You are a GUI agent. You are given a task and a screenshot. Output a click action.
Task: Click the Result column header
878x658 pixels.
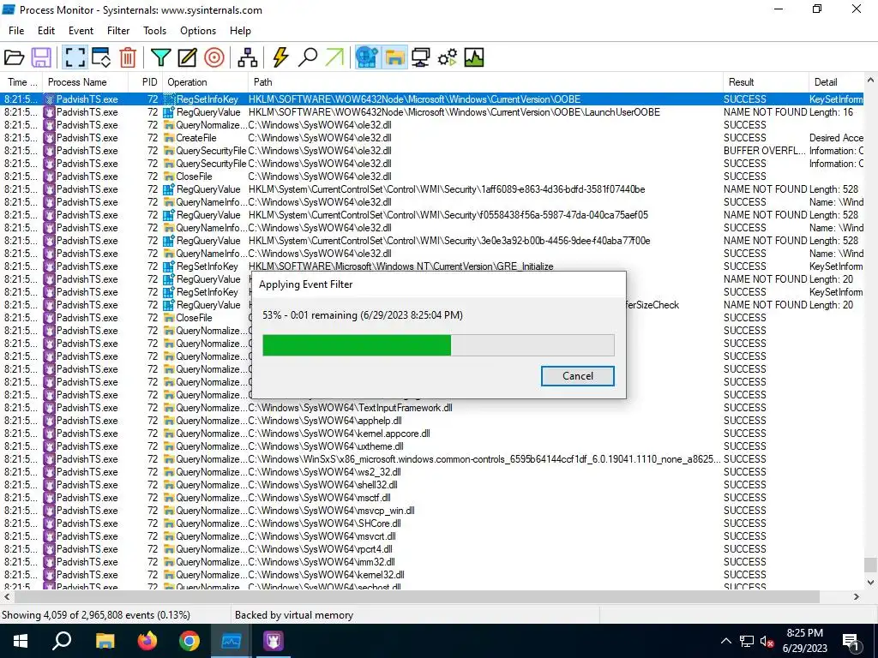(x=766, y=82)
